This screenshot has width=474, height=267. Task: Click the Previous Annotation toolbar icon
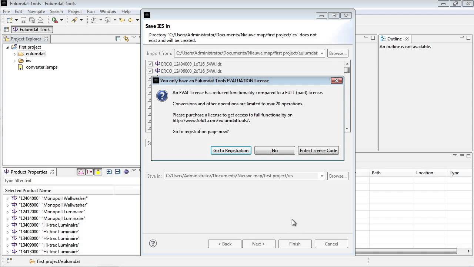[108, 20]
